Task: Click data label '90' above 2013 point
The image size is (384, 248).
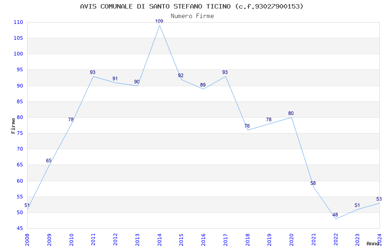Action: pos(137,82)
